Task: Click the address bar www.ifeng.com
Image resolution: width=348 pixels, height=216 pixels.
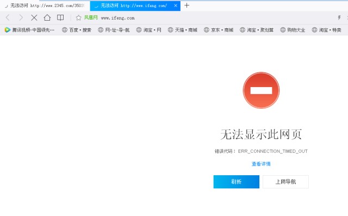Action: tap(117, 18)
